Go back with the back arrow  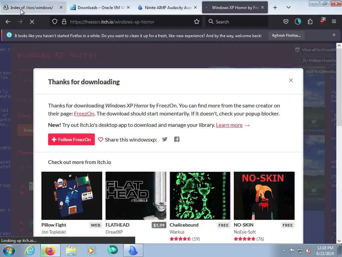click(8, 22)
